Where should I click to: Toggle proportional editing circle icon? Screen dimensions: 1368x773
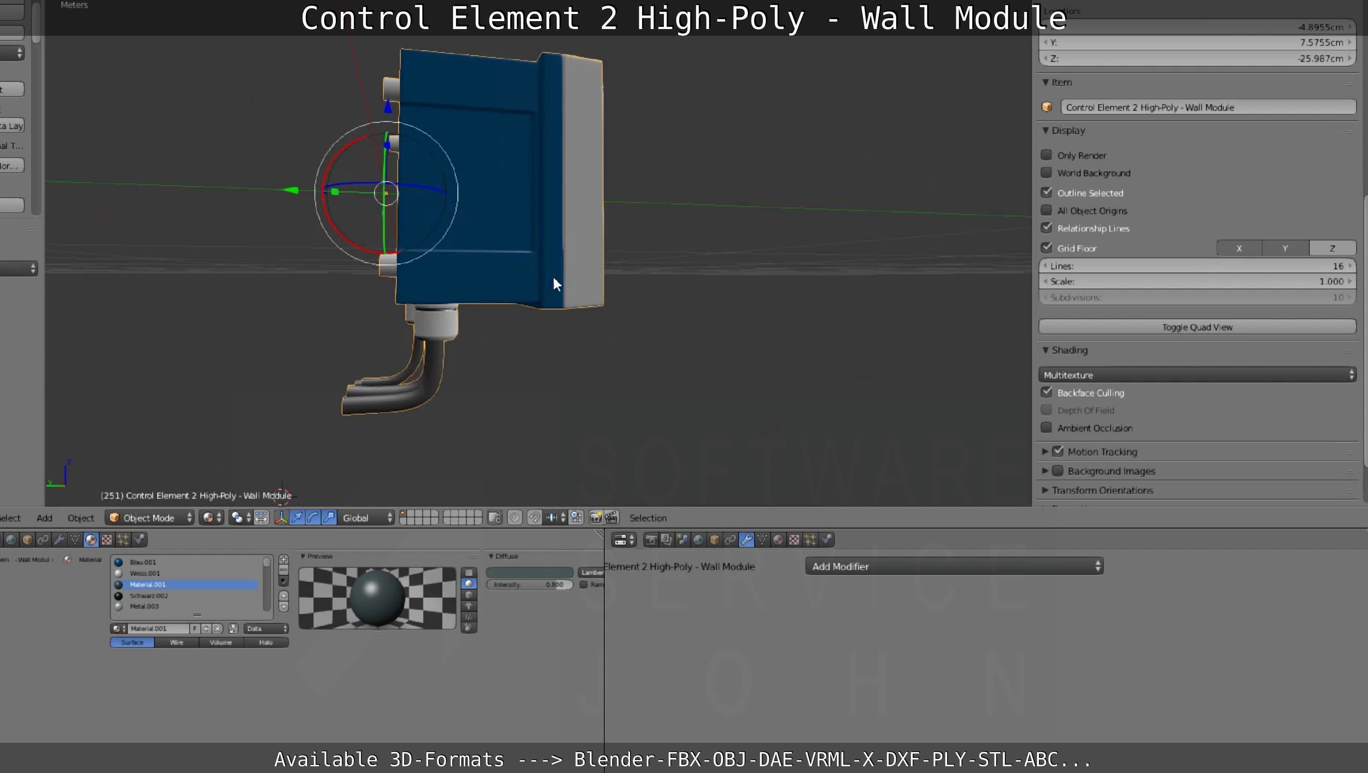click(515, 518)
